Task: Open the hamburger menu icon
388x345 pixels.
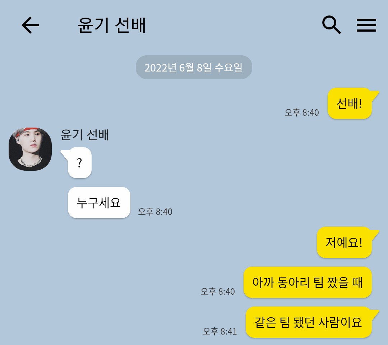Action: coord(366,25)
